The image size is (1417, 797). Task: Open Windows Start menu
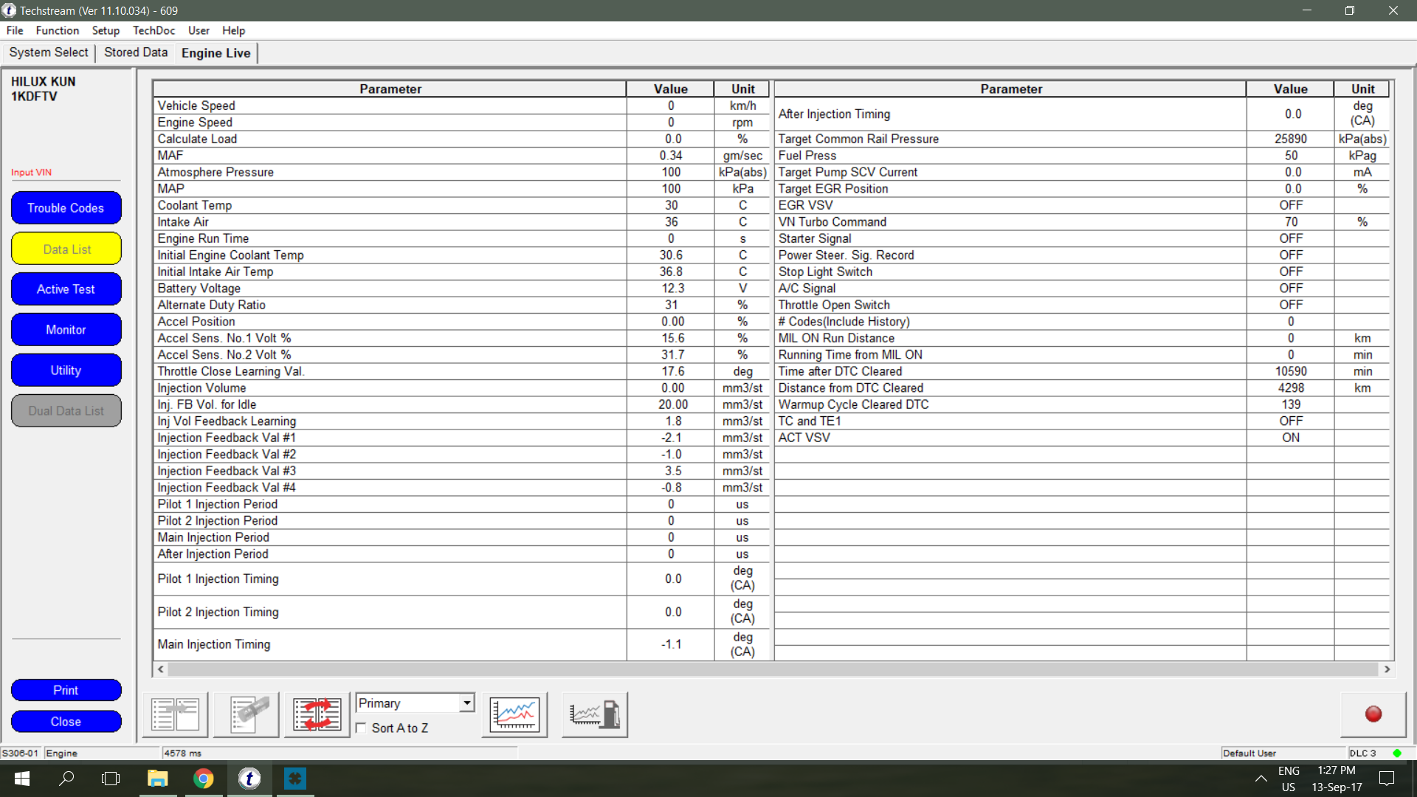tap(22, 779)
